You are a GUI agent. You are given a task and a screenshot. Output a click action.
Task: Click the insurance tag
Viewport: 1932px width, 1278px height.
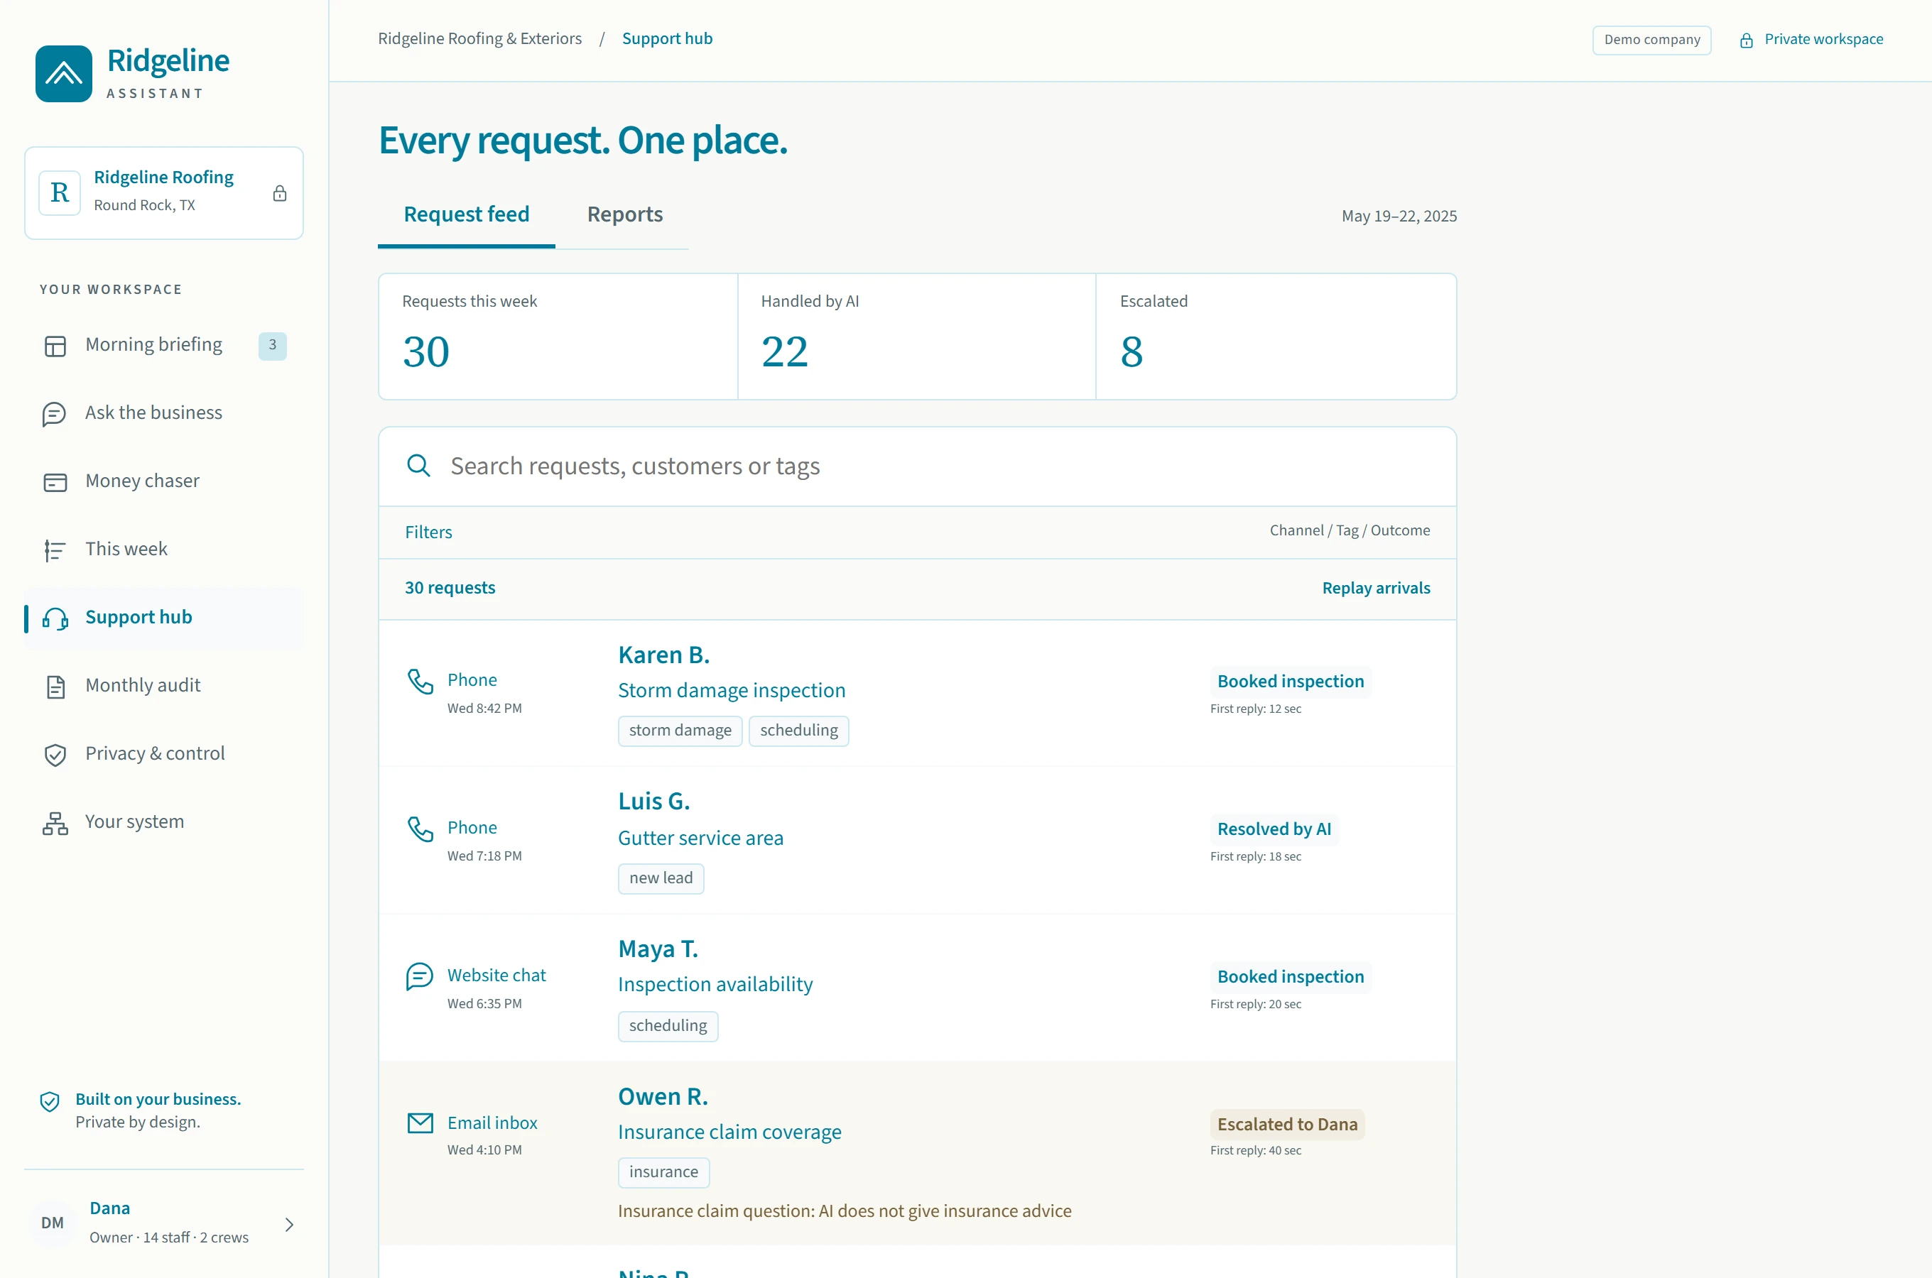coord(663,1173)
